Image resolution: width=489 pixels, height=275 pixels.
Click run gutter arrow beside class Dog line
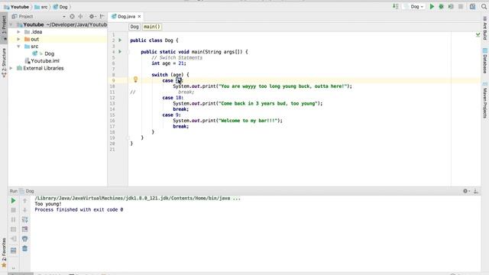[x=120, y=40]
